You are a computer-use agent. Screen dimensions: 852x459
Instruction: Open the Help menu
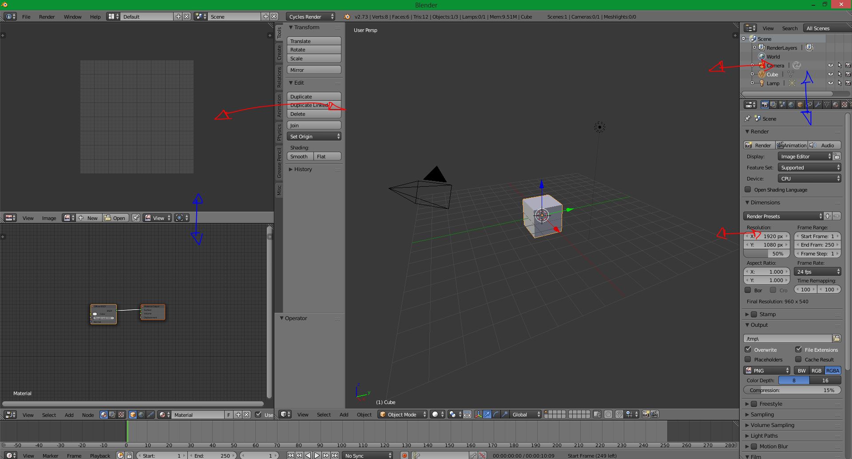coord(95,16)
